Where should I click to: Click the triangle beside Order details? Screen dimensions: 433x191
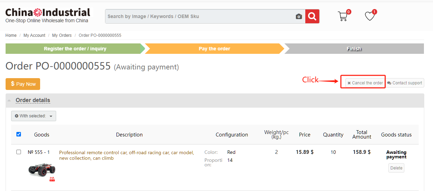9,100
